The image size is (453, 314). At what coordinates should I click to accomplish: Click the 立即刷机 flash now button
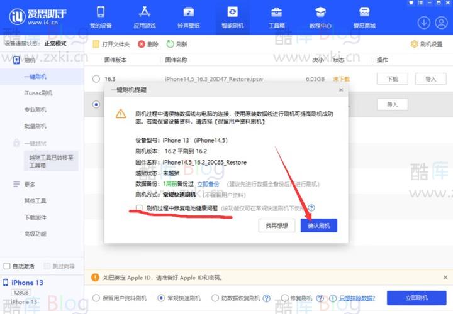[417, 298]
